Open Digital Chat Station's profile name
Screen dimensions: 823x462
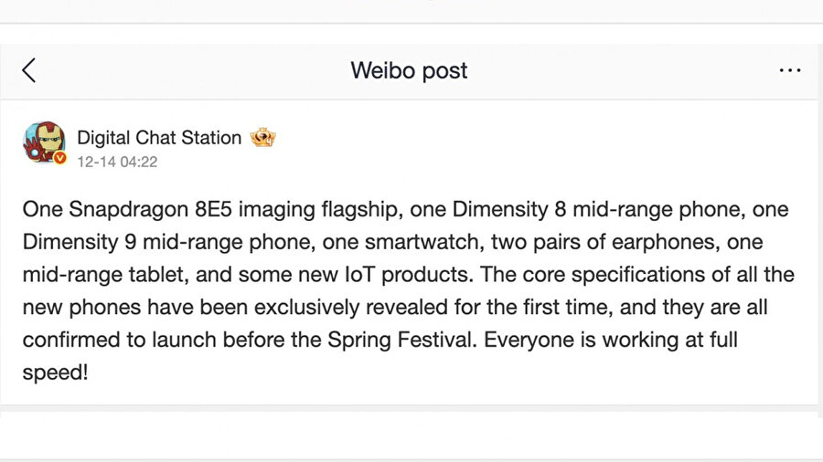click(x=159, y=138)
